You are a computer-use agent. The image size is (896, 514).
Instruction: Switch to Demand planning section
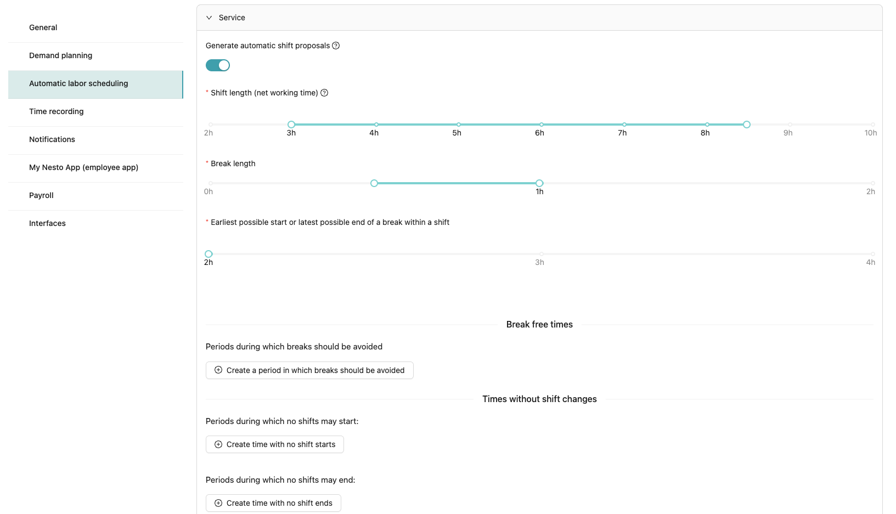point(60,55)
